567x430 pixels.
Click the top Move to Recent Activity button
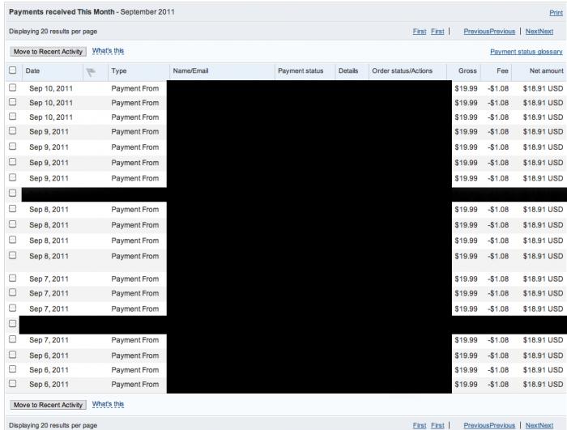[48, 52]
